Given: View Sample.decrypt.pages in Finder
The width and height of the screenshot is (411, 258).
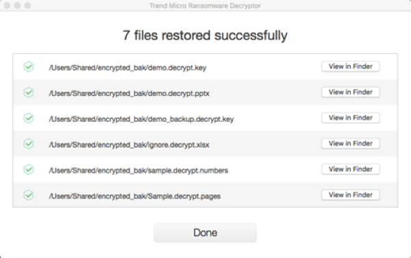Looking at the screenshot, I should [351, 195].
